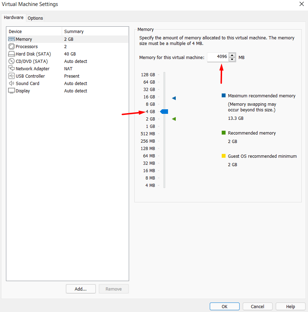Confirm settings with the OK button
Screen dimensions: 308x312
click(225, 306)
